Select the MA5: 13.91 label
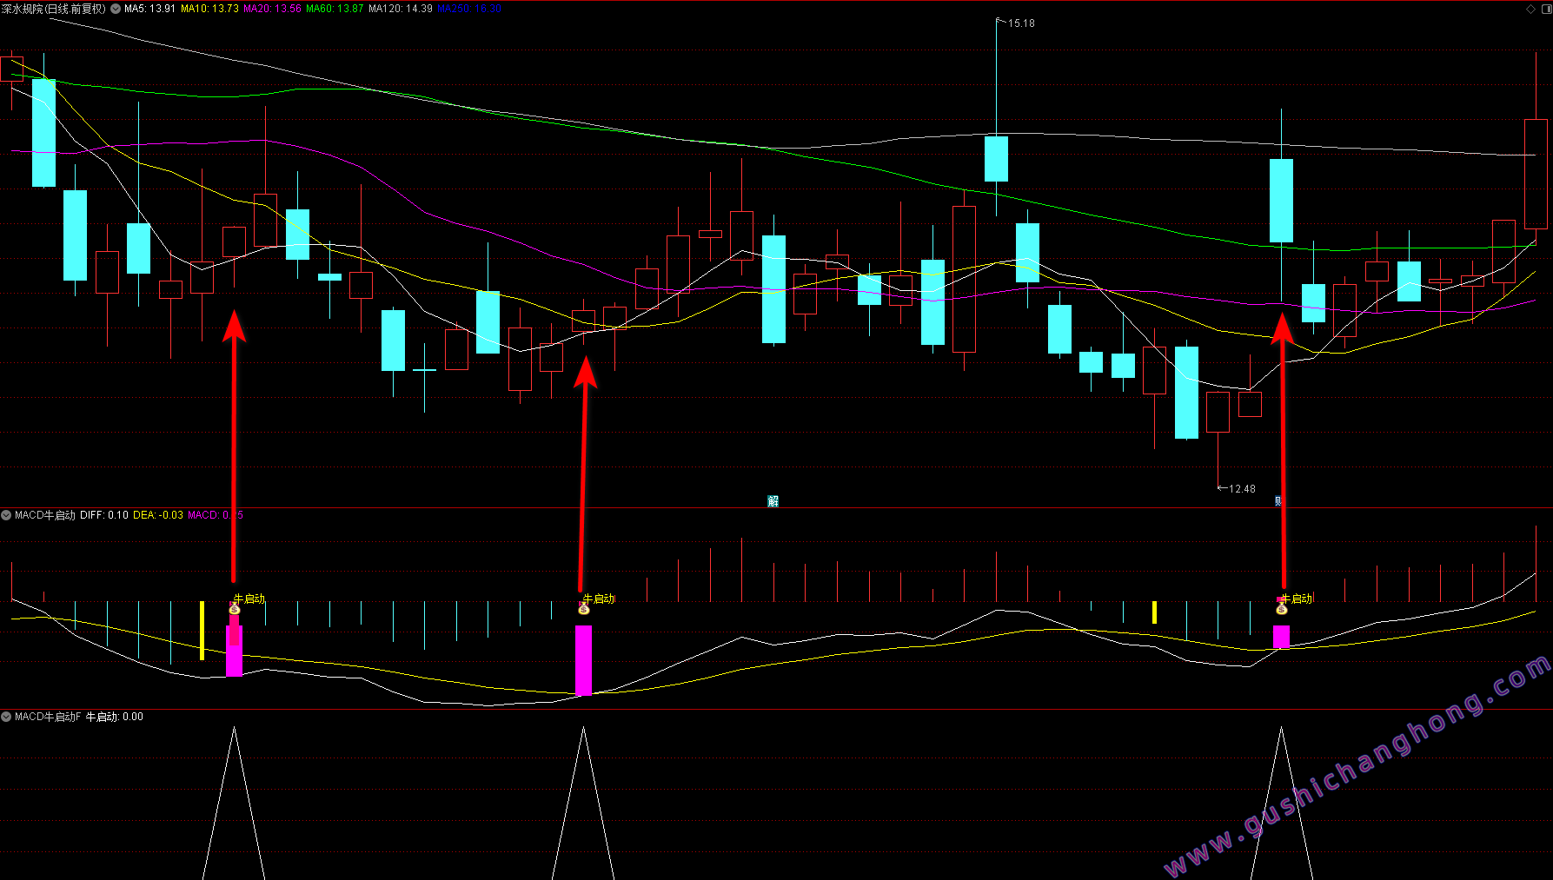The height and width of the screenshot is (880, 1553). coord(149,9)
